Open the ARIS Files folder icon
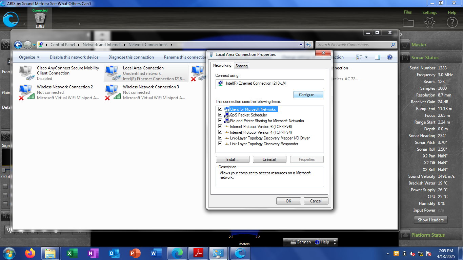This screenshot has height=260, width=463. click(x=408, y=22)
